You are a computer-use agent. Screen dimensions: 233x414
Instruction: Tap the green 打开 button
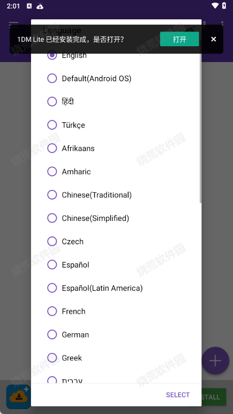179,39
